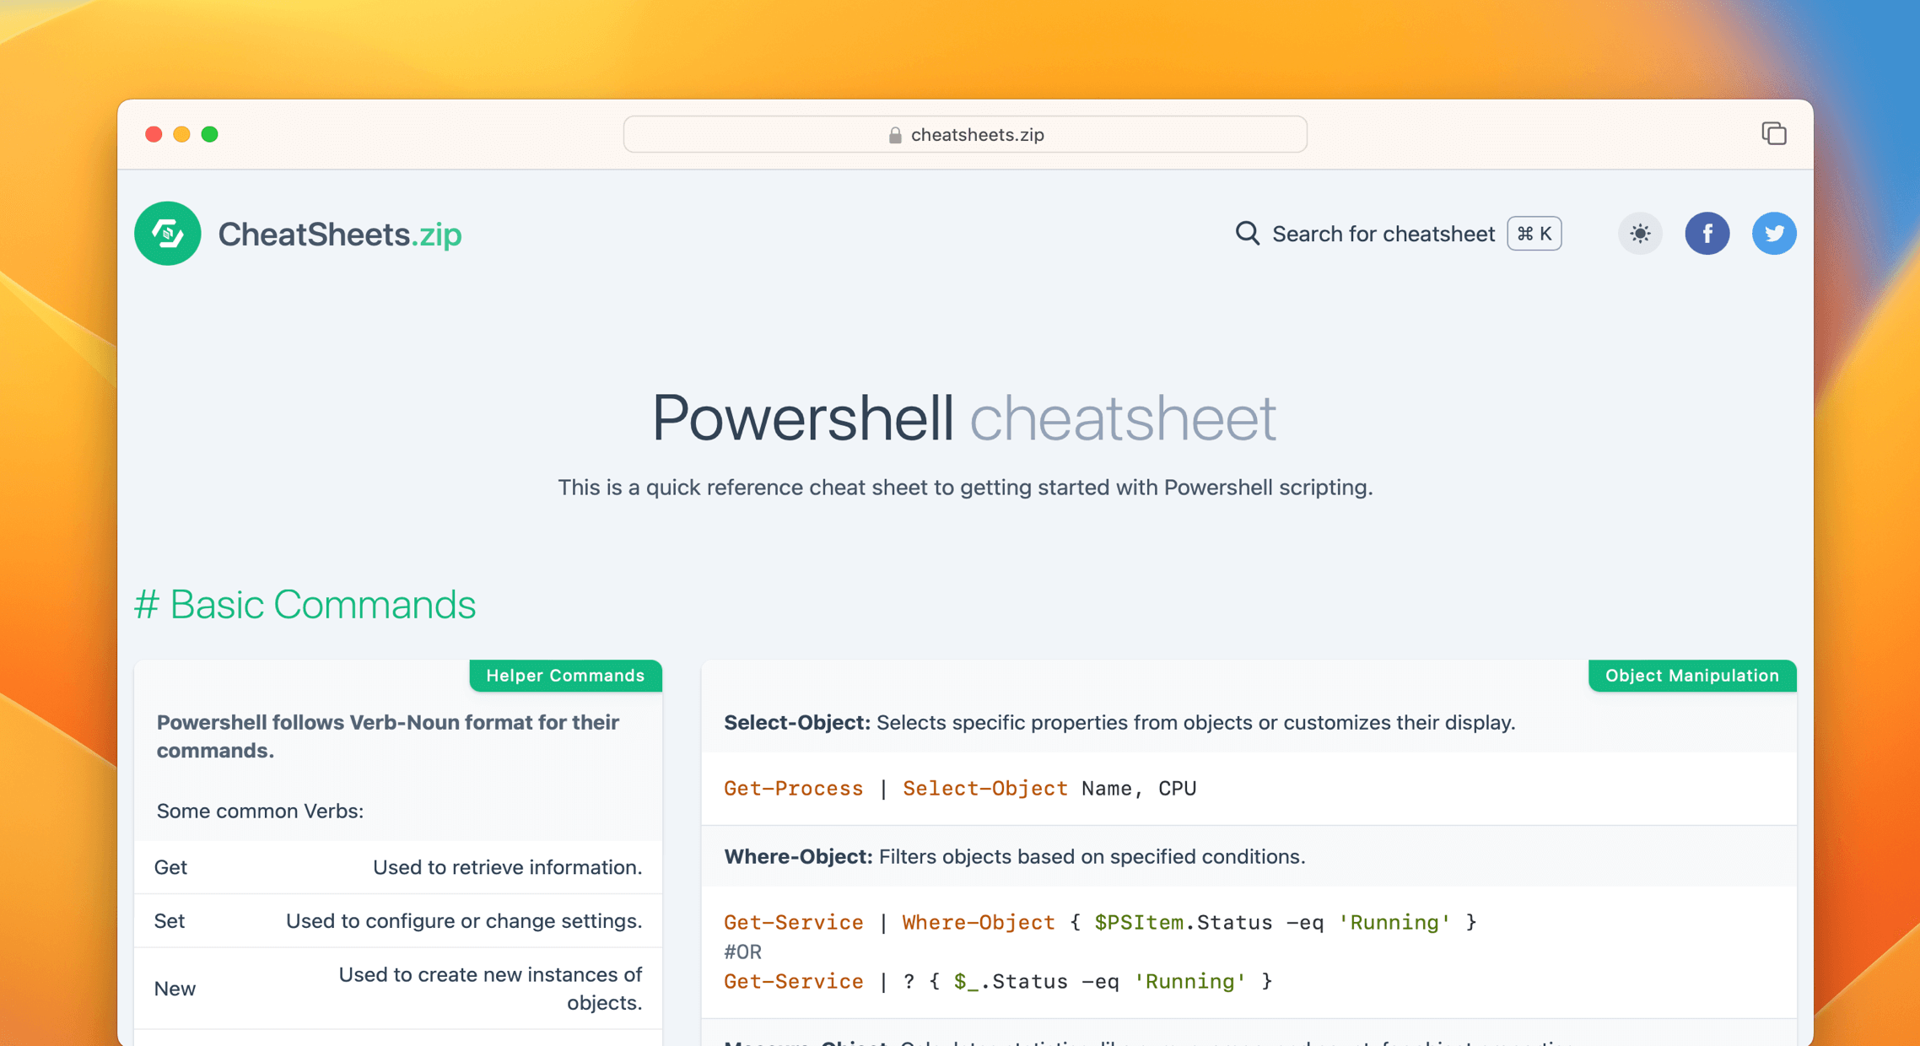Click the Powershell cheatsheet title

tap(963, 417)
